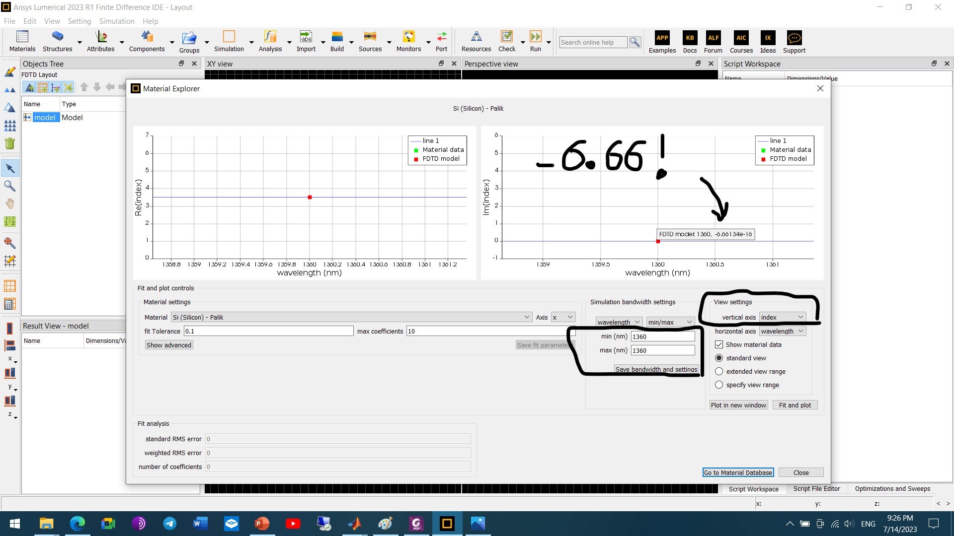Select the specify view range option
This screenshot has height=536, width=954.
point(719,385)
